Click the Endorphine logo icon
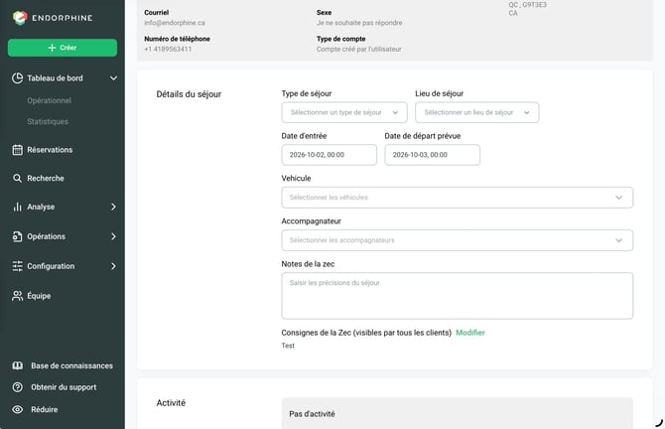Viewport: 665px width, 429px height. tap(20, 18)
